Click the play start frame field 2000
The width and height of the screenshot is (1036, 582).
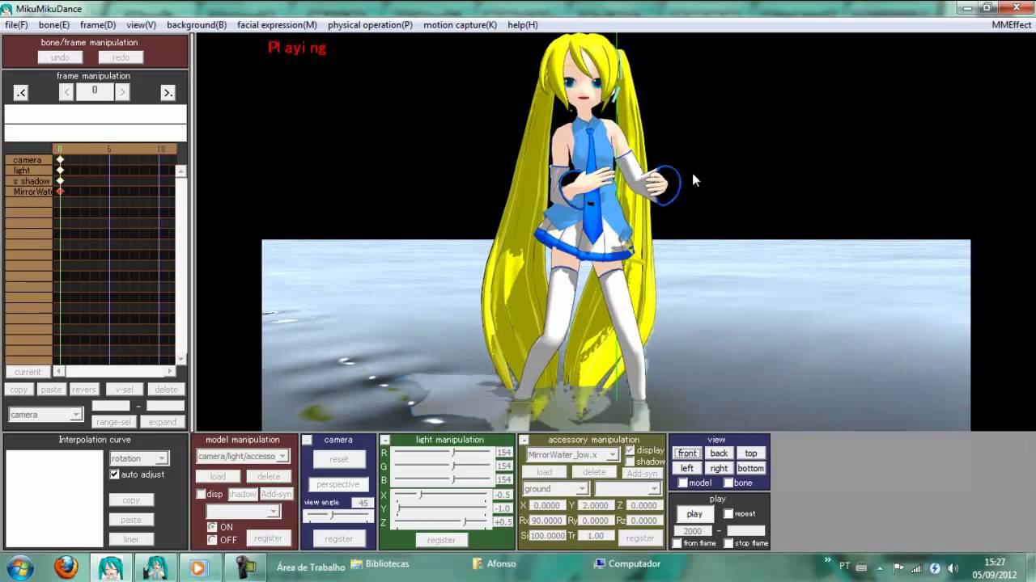click(x=693, y=531)
